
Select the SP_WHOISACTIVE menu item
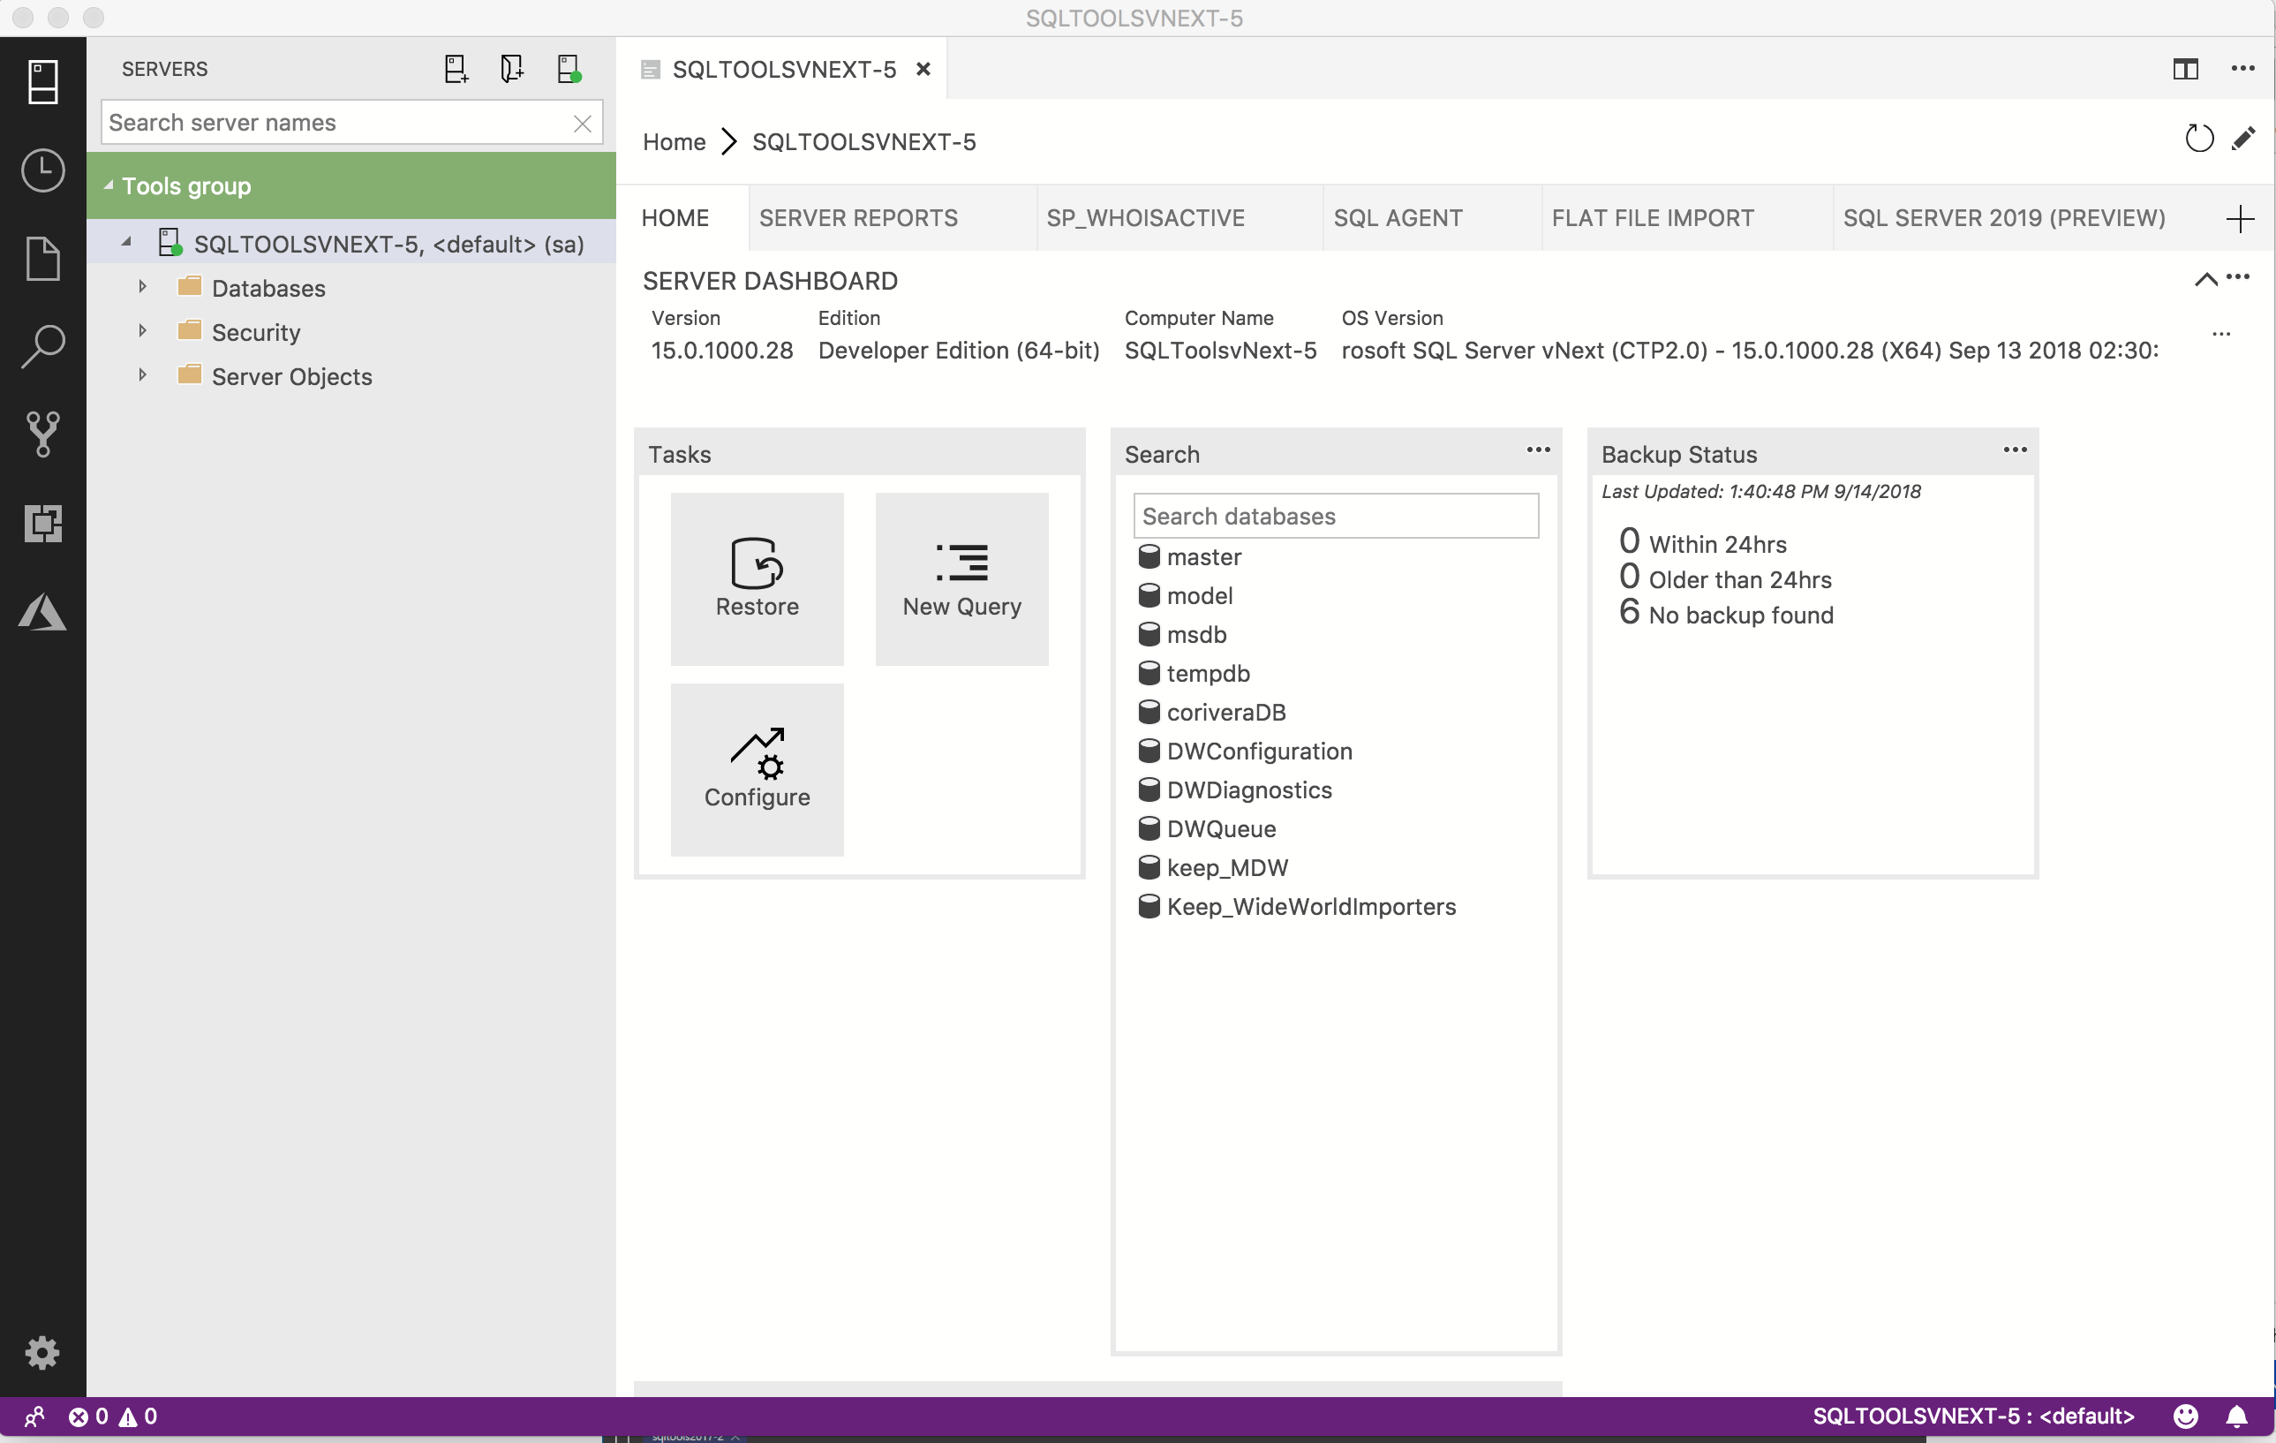[1145, 217]
